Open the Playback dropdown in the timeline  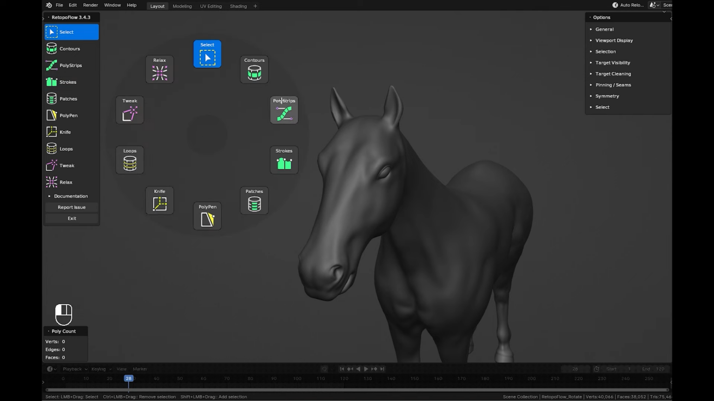click(x=73, y=369)
